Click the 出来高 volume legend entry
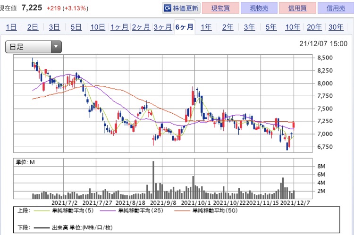 82,227
